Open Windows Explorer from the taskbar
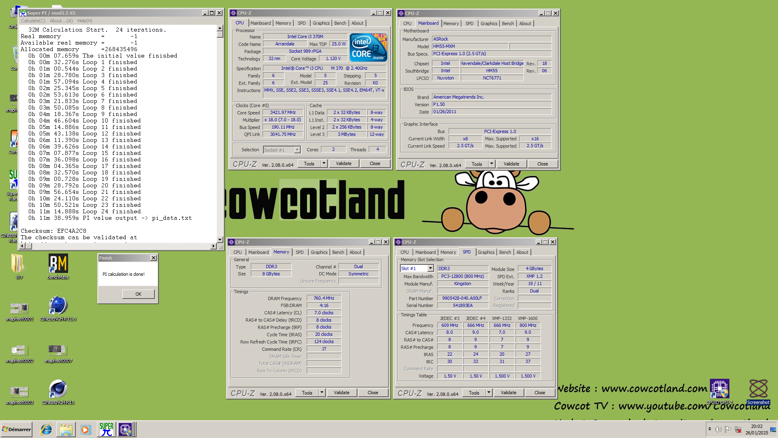This screenshot has width=778, height=438. click(66, 429)
